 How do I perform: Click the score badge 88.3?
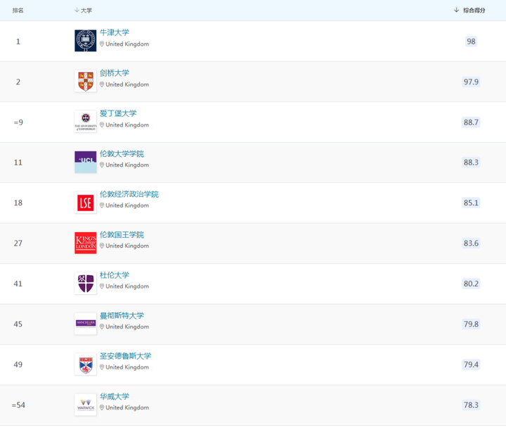click(x=471, y=162)
